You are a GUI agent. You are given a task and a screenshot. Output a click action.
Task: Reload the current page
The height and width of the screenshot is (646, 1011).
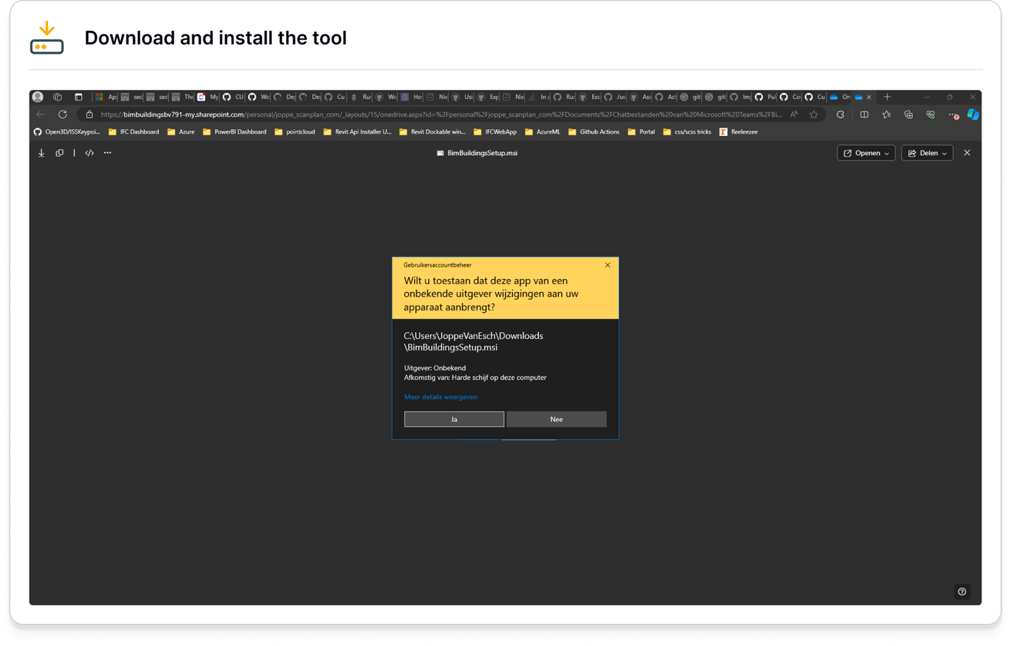(62, 114)
